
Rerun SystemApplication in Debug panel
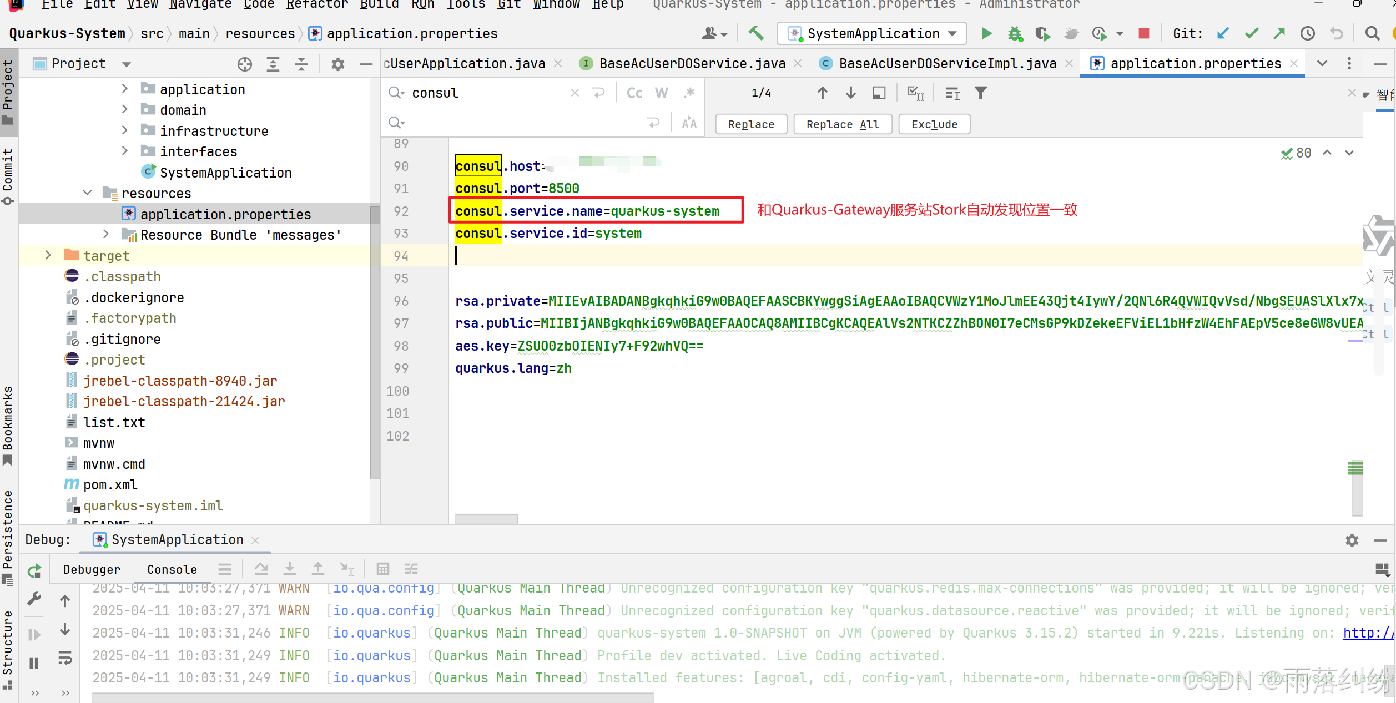(x=34, y=570)
